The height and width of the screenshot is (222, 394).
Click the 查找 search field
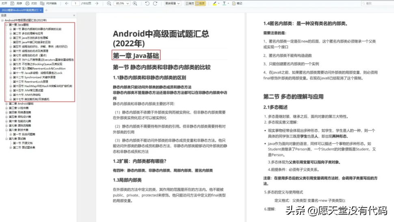click(377, 3)
